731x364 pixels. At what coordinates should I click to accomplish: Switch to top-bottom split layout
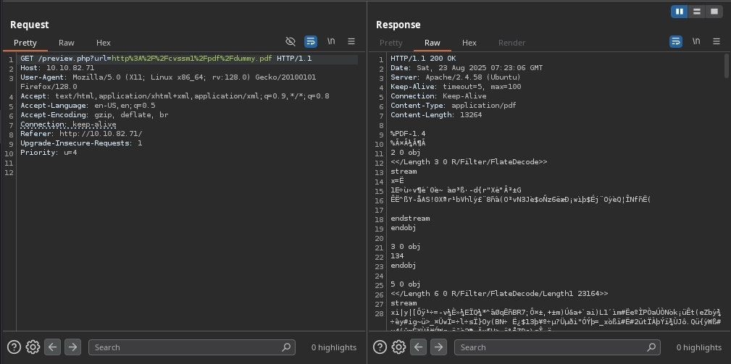tap(697, 12)
